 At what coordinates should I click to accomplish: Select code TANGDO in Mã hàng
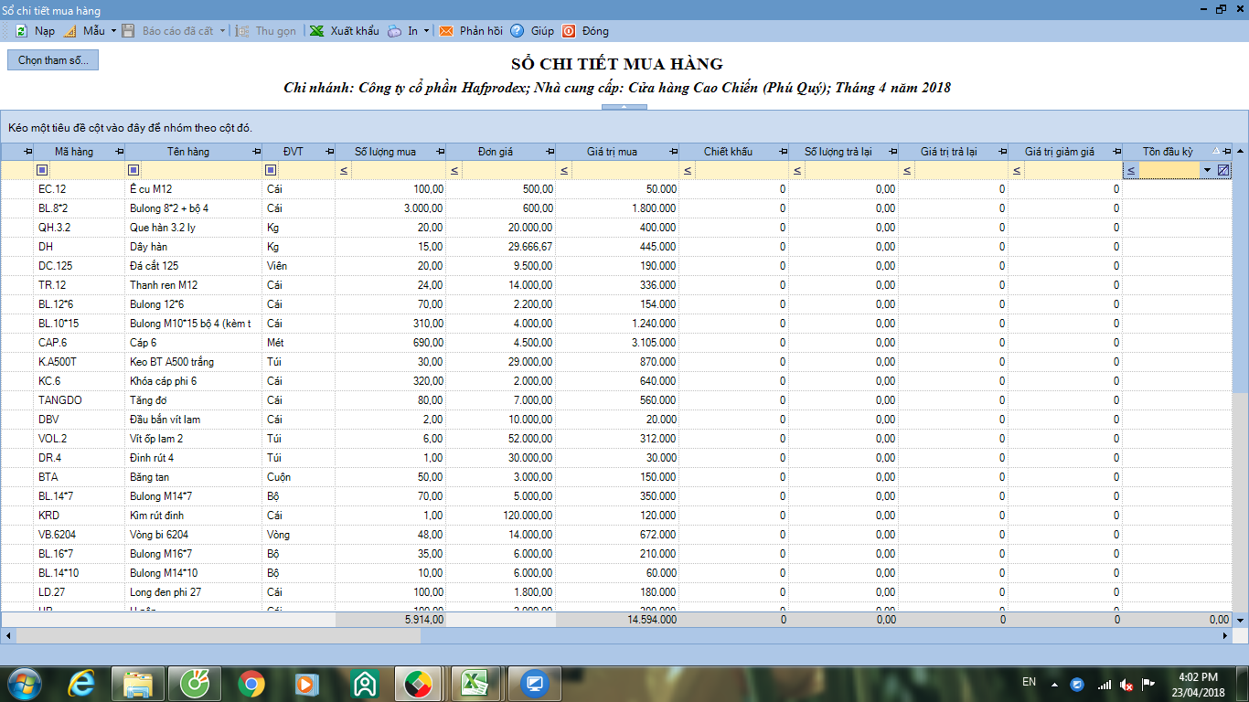60,400
